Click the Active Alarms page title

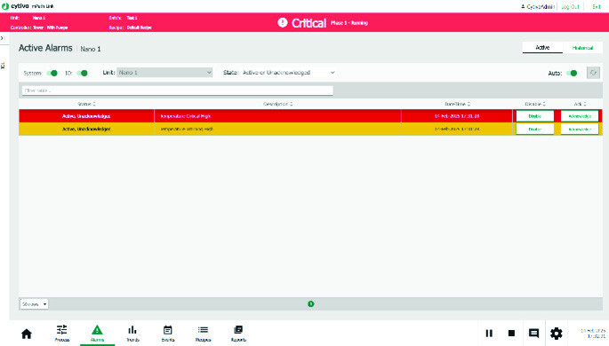[45, 48]
